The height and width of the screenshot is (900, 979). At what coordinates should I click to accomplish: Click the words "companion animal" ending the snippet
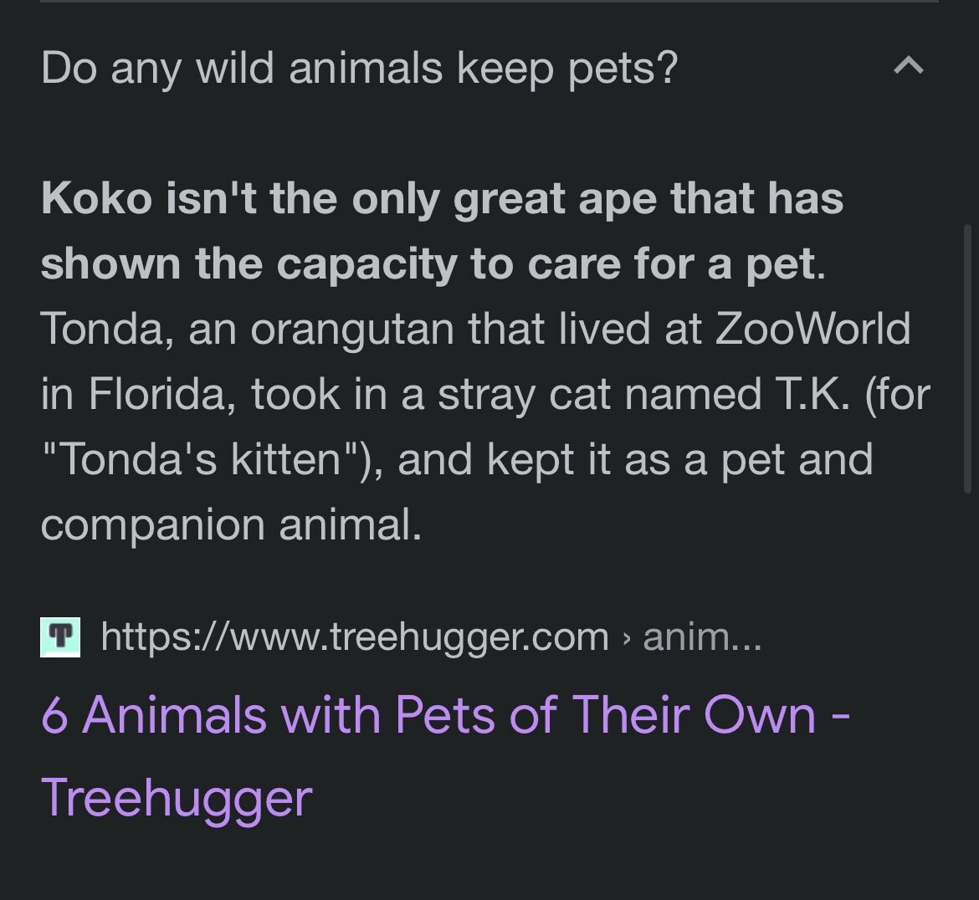231,525
